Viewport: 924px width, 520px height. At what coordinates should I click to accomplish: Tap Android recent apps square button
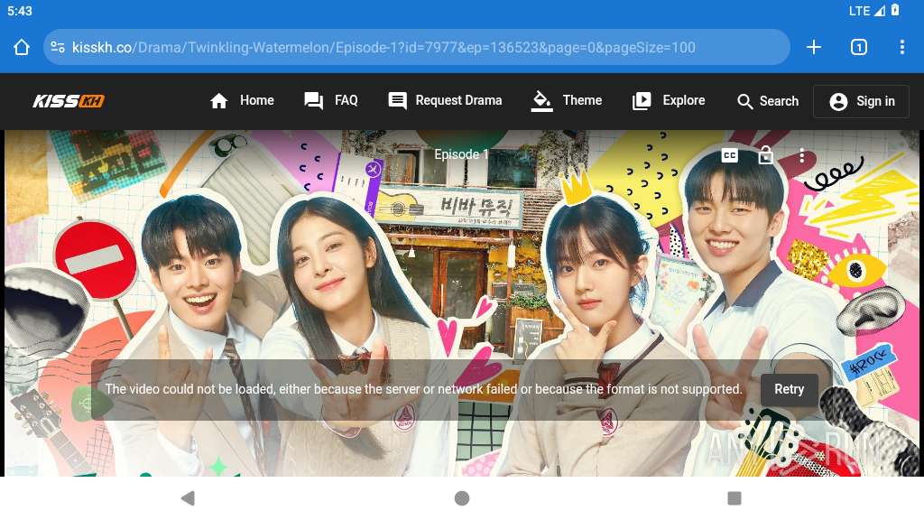pos(735,498)
